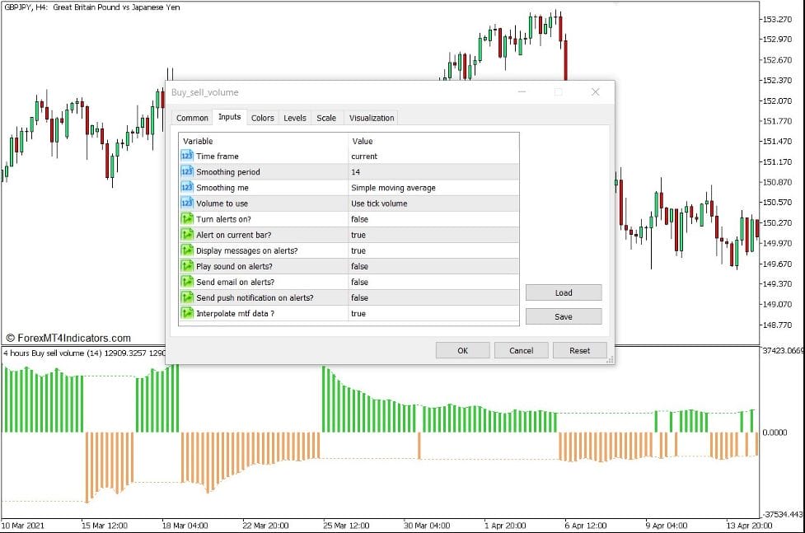This screenshot has width=805, height=533.
Task: Save the indicator settings
Action: point(563,316)
